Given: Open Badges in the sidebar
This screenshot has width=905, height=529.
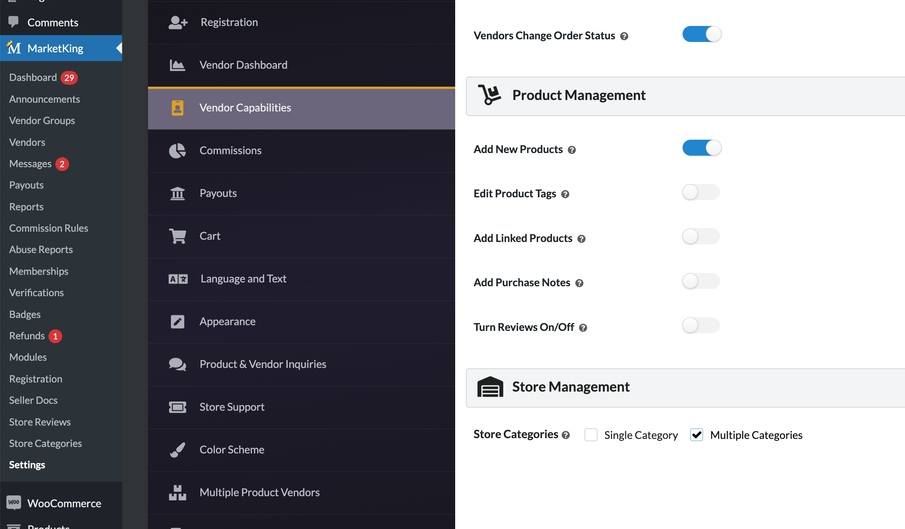Looking at the screenshot, I should click(25, 314).
